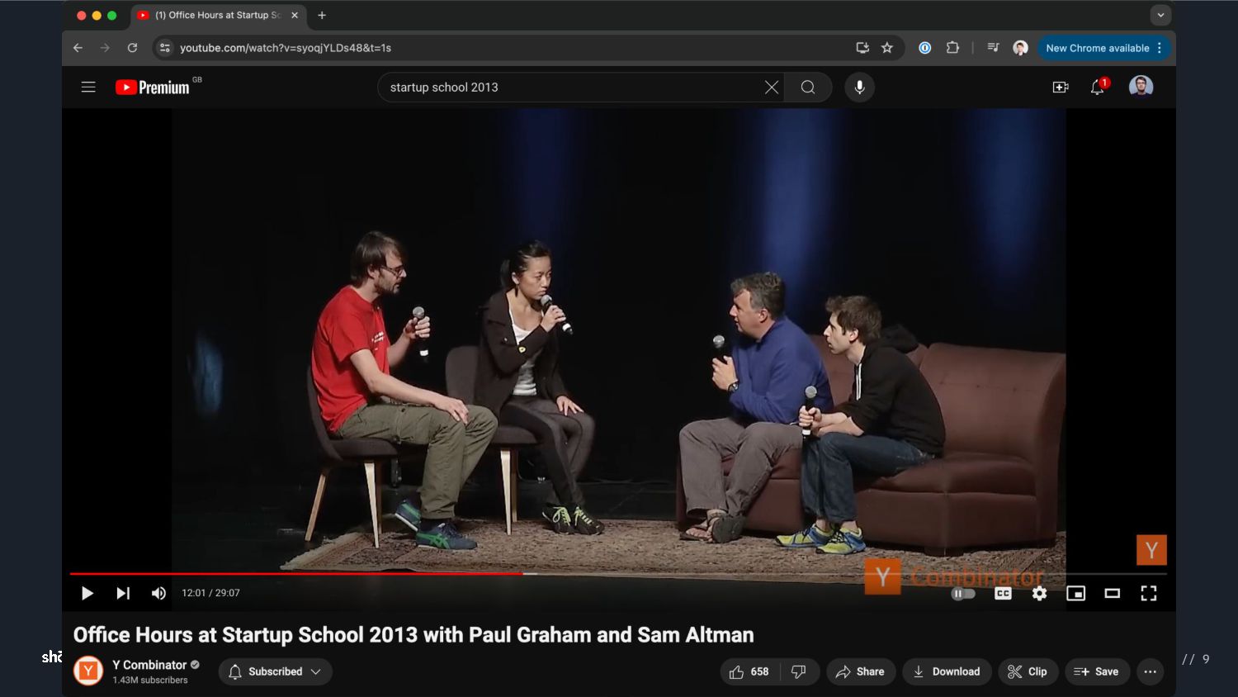Dislike the video
This screenshot has height=697, width=1238.
pos(799,671)
